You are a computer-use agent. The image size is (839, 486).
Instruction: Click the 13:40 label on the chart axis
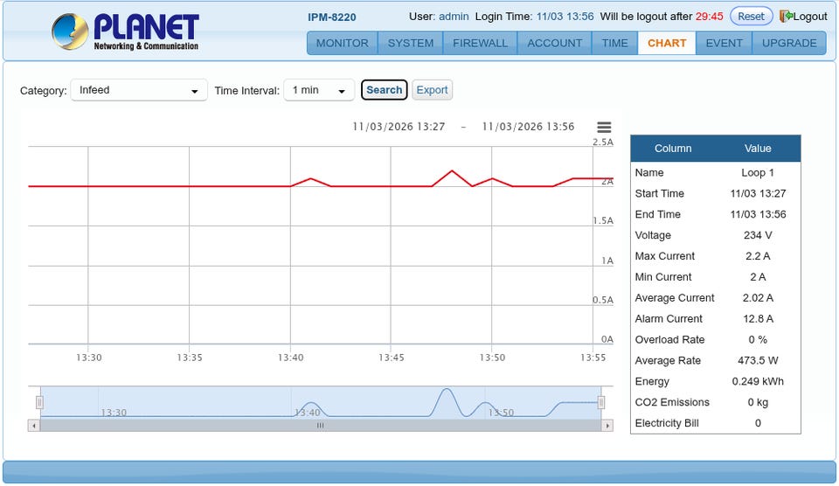click(290, 358)
